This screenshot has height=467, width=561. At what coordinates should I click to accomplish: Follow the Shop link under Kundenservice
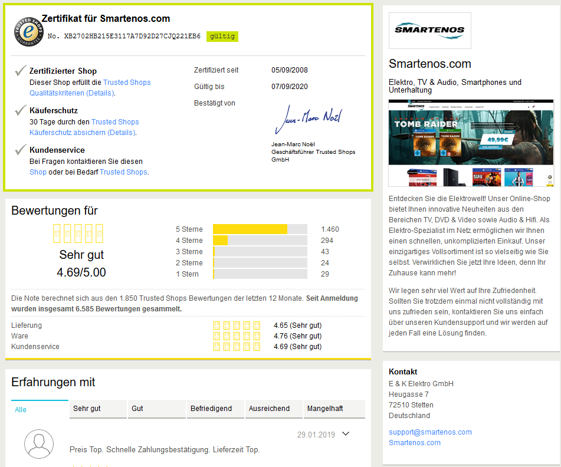click(x=38, y=172)
